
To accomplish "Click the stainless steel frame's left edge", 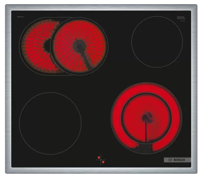I will [8, 89].
